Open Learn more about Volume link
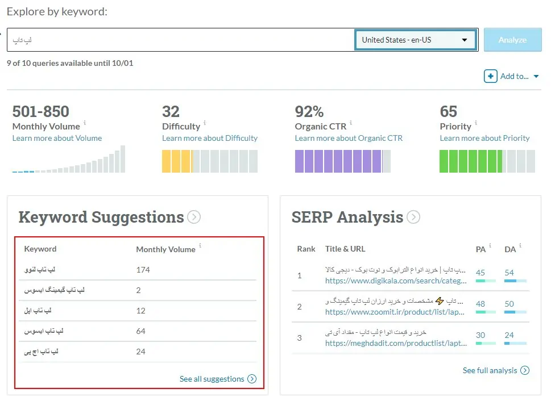Screen dimensions: 551x418 point(57,138)
